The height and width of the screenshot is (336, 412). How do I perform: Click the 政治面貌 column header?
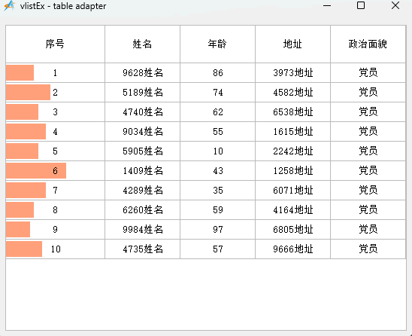[368, 44]
